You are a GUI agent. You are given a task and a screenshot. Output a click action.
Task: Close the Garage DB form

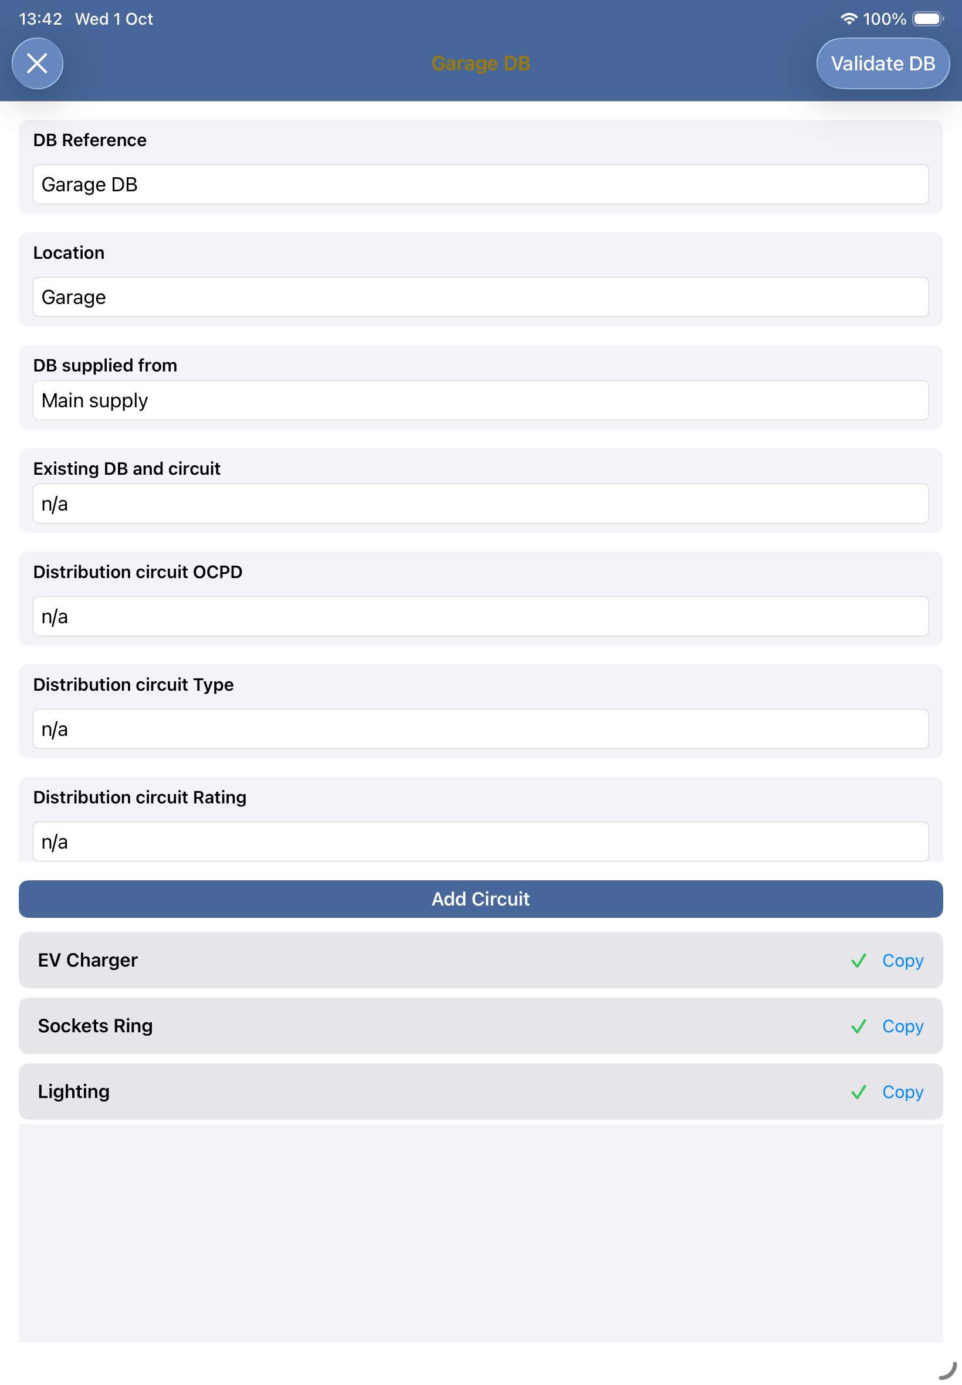(38, 63)
